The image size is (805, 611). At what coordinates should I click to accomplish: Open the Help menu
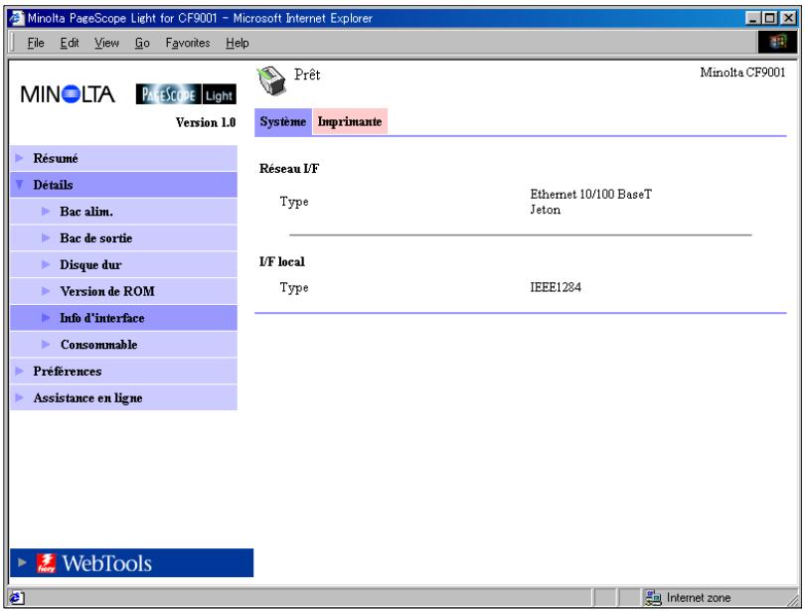click(238, 43)
